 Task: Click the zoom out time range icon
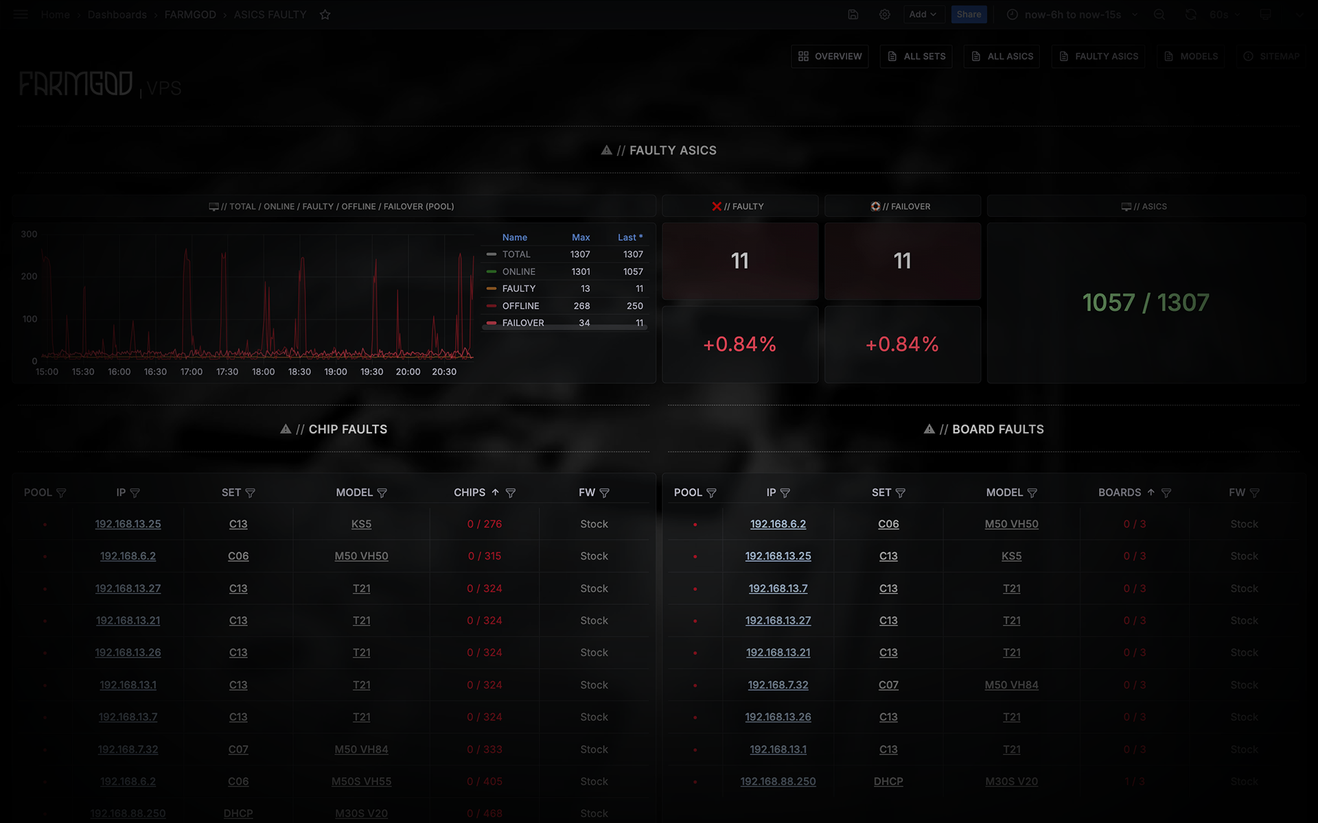coord(1159,14)
